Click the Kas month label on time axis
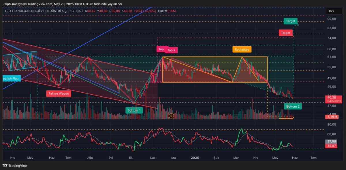The height and width of the screenshot is (170, 346). coord(153,158)
